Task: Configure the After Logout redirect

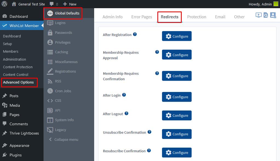Action: 177,115
